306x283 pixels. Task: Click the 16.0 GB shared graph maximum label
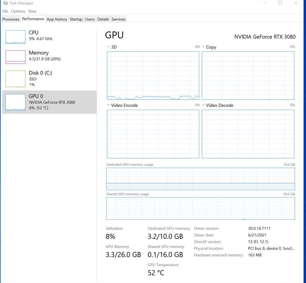289,194
